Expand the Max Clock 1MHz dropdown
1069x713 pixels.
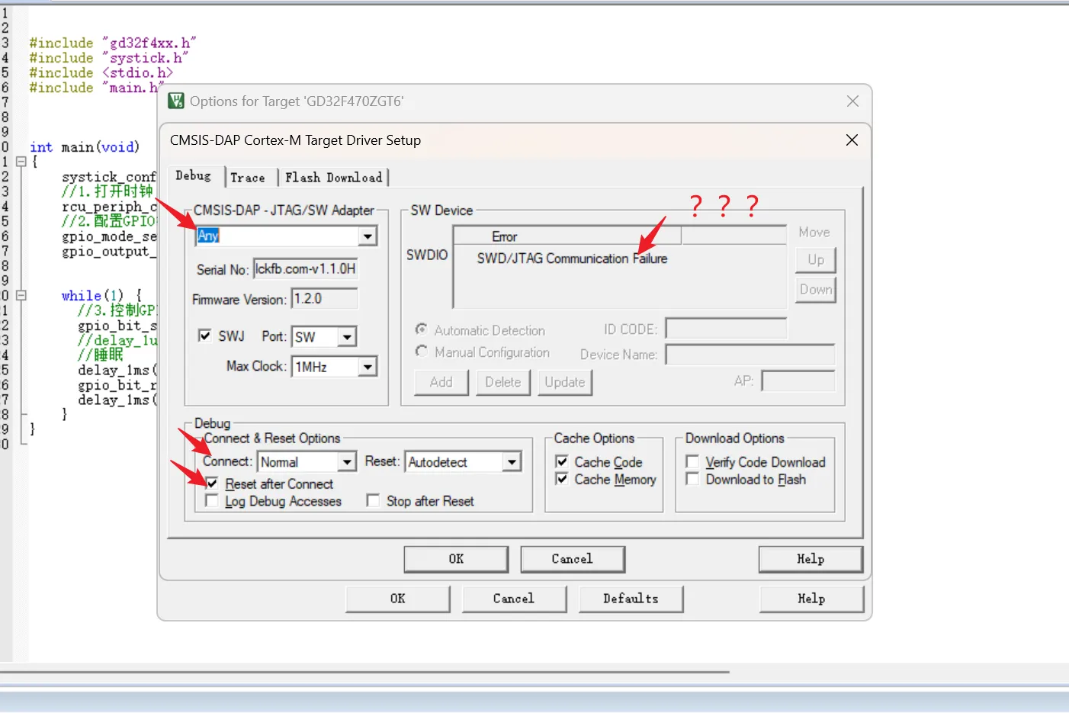coord(368,367)
